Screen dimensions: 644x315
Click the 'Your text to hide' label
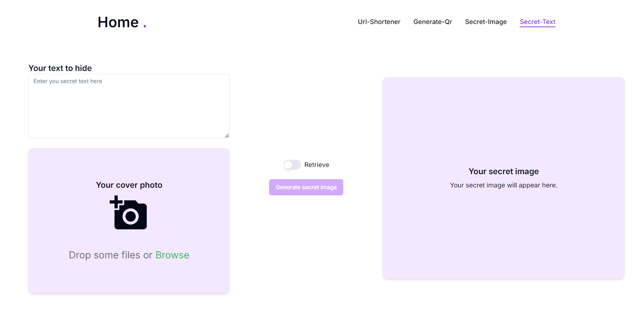60,68
